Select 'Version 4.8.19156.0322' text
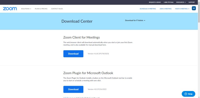The image size is (200, 98). coord(97,89)
